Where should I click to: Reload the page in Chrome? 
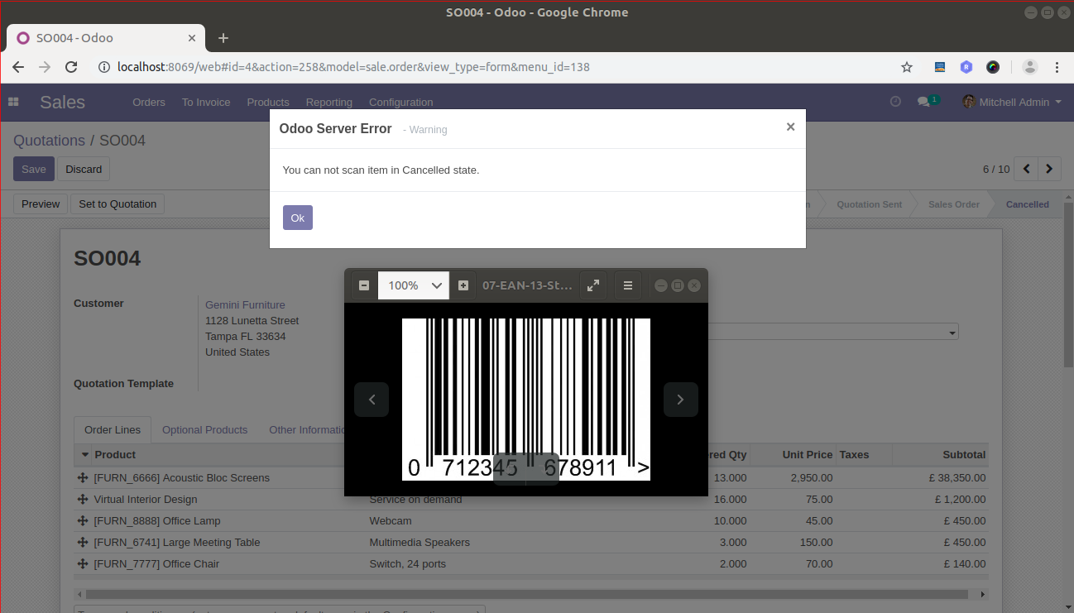point(71,67)
